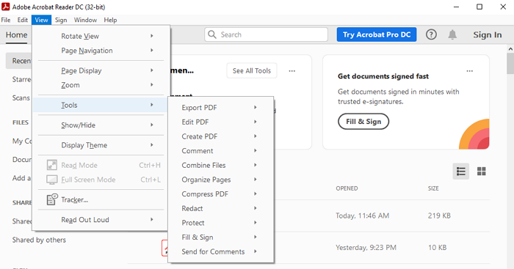Viewport: 514px width, 269px height.
Task: Open Shared by others in sidebar
Action: (x=39, y=240)
